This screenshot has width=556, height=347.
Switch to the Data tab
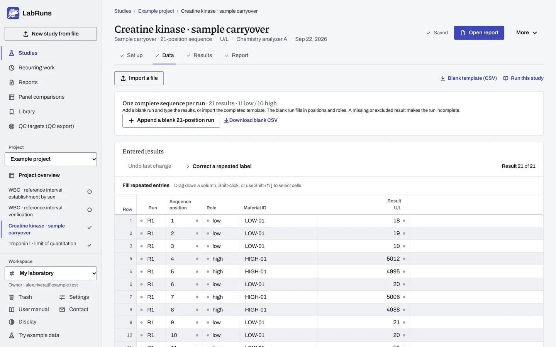(x=164, y=56)
